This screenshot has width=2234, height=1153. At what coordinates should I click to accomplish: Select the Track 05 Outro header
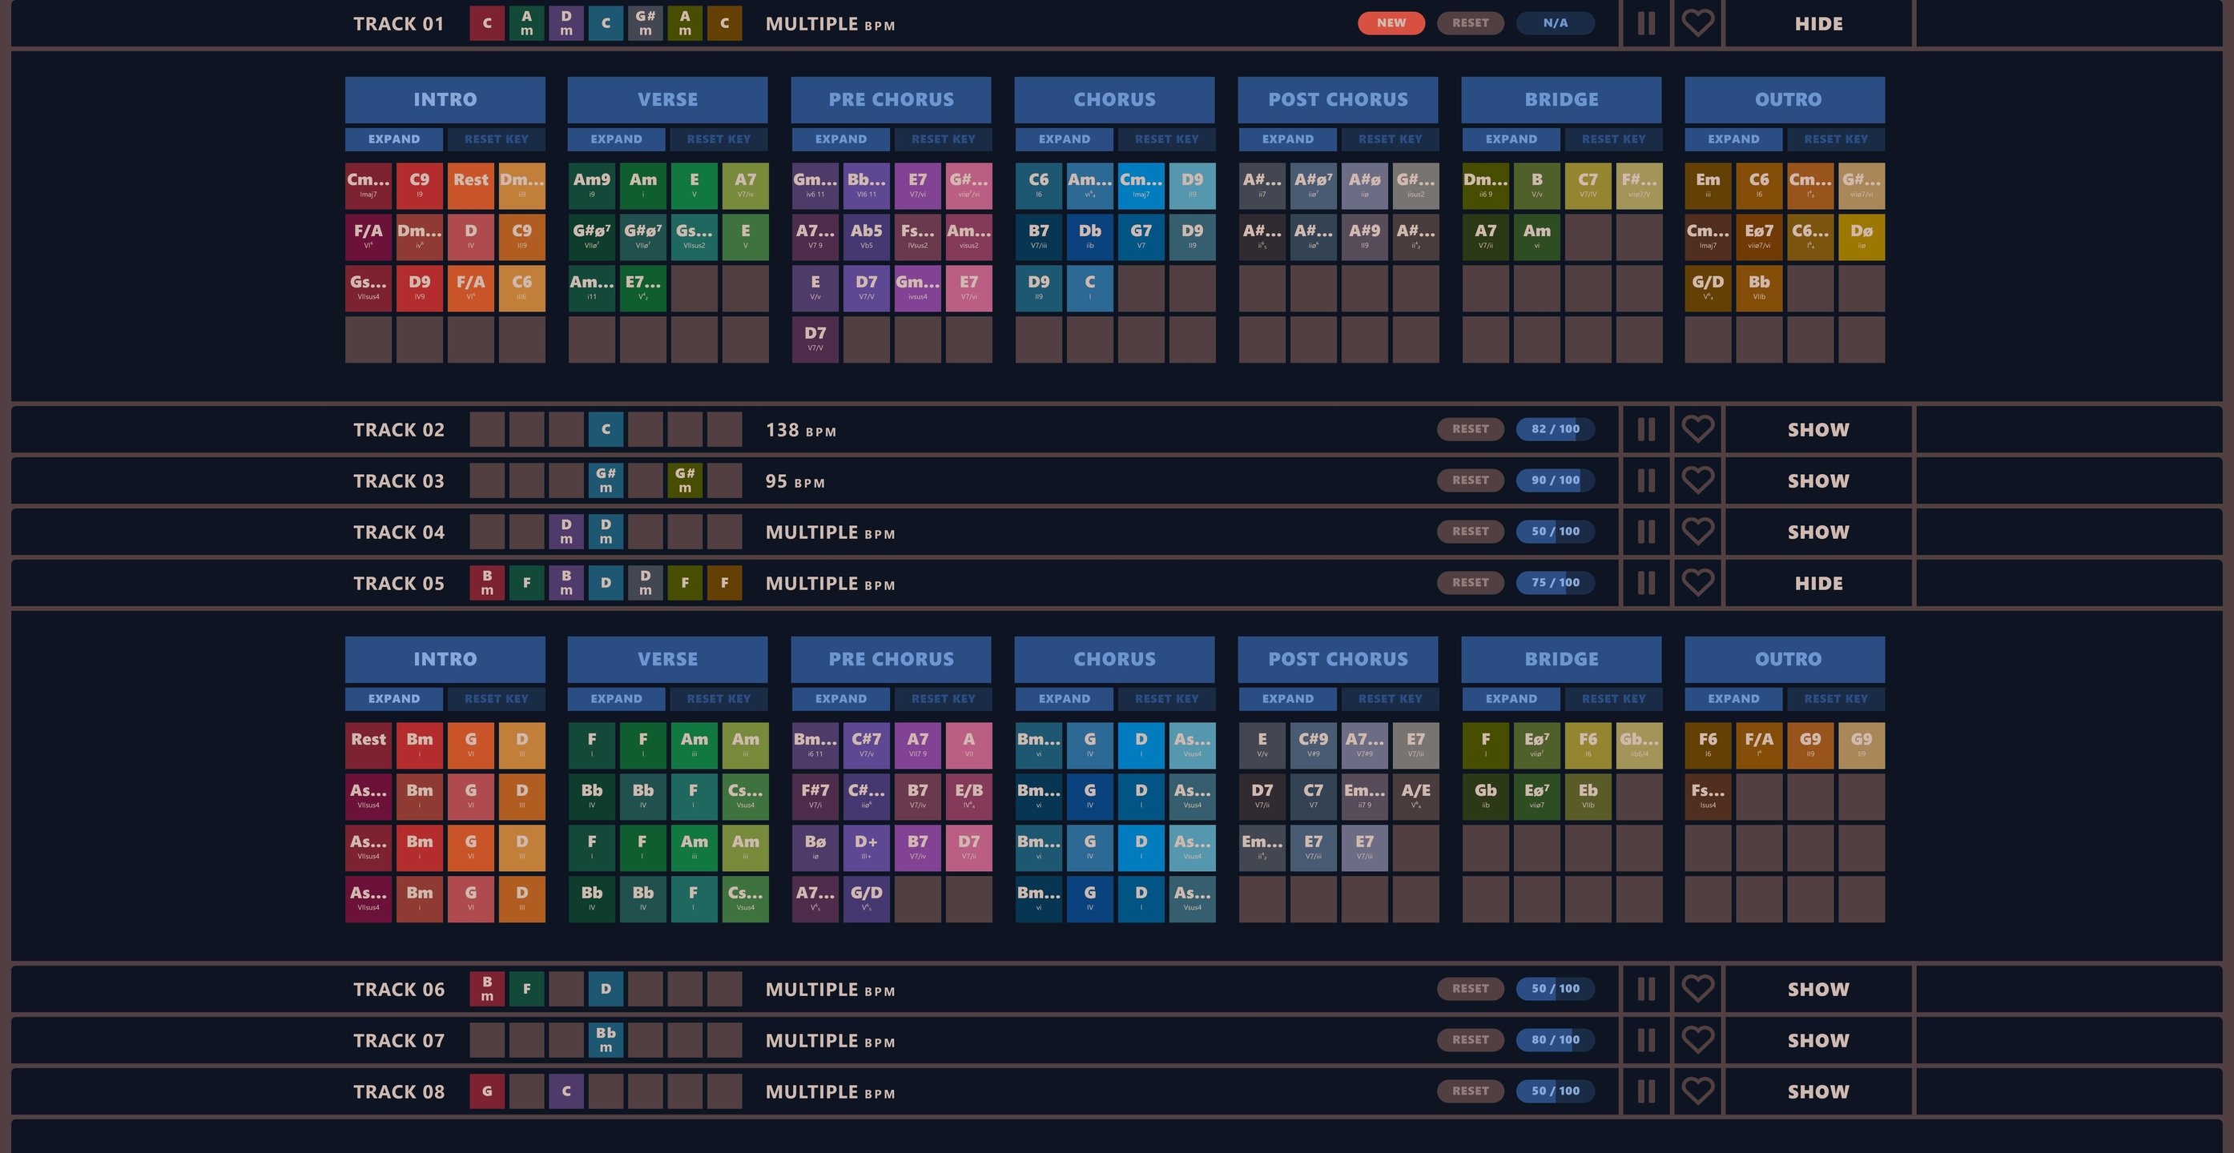[x=1786, y=658]
